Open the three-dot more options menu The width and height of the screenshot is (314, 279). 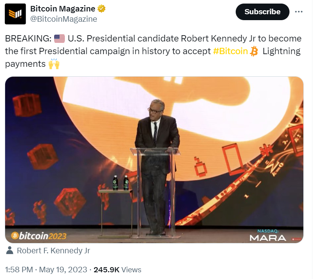point(299,12)
